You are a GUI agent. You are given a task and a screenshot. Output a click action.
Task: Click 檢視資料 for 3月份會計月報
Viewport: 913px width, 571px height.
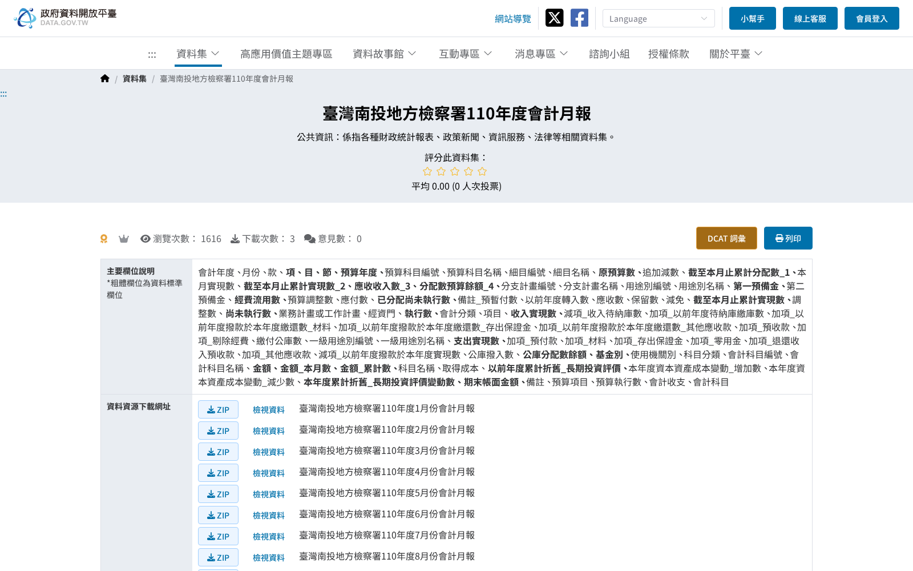pyautogui.click(x=269, y=452)
